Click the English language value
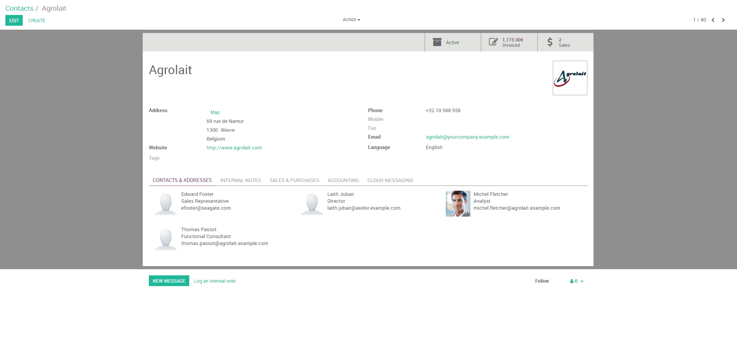737x356 pixels. tap(434, 147)
